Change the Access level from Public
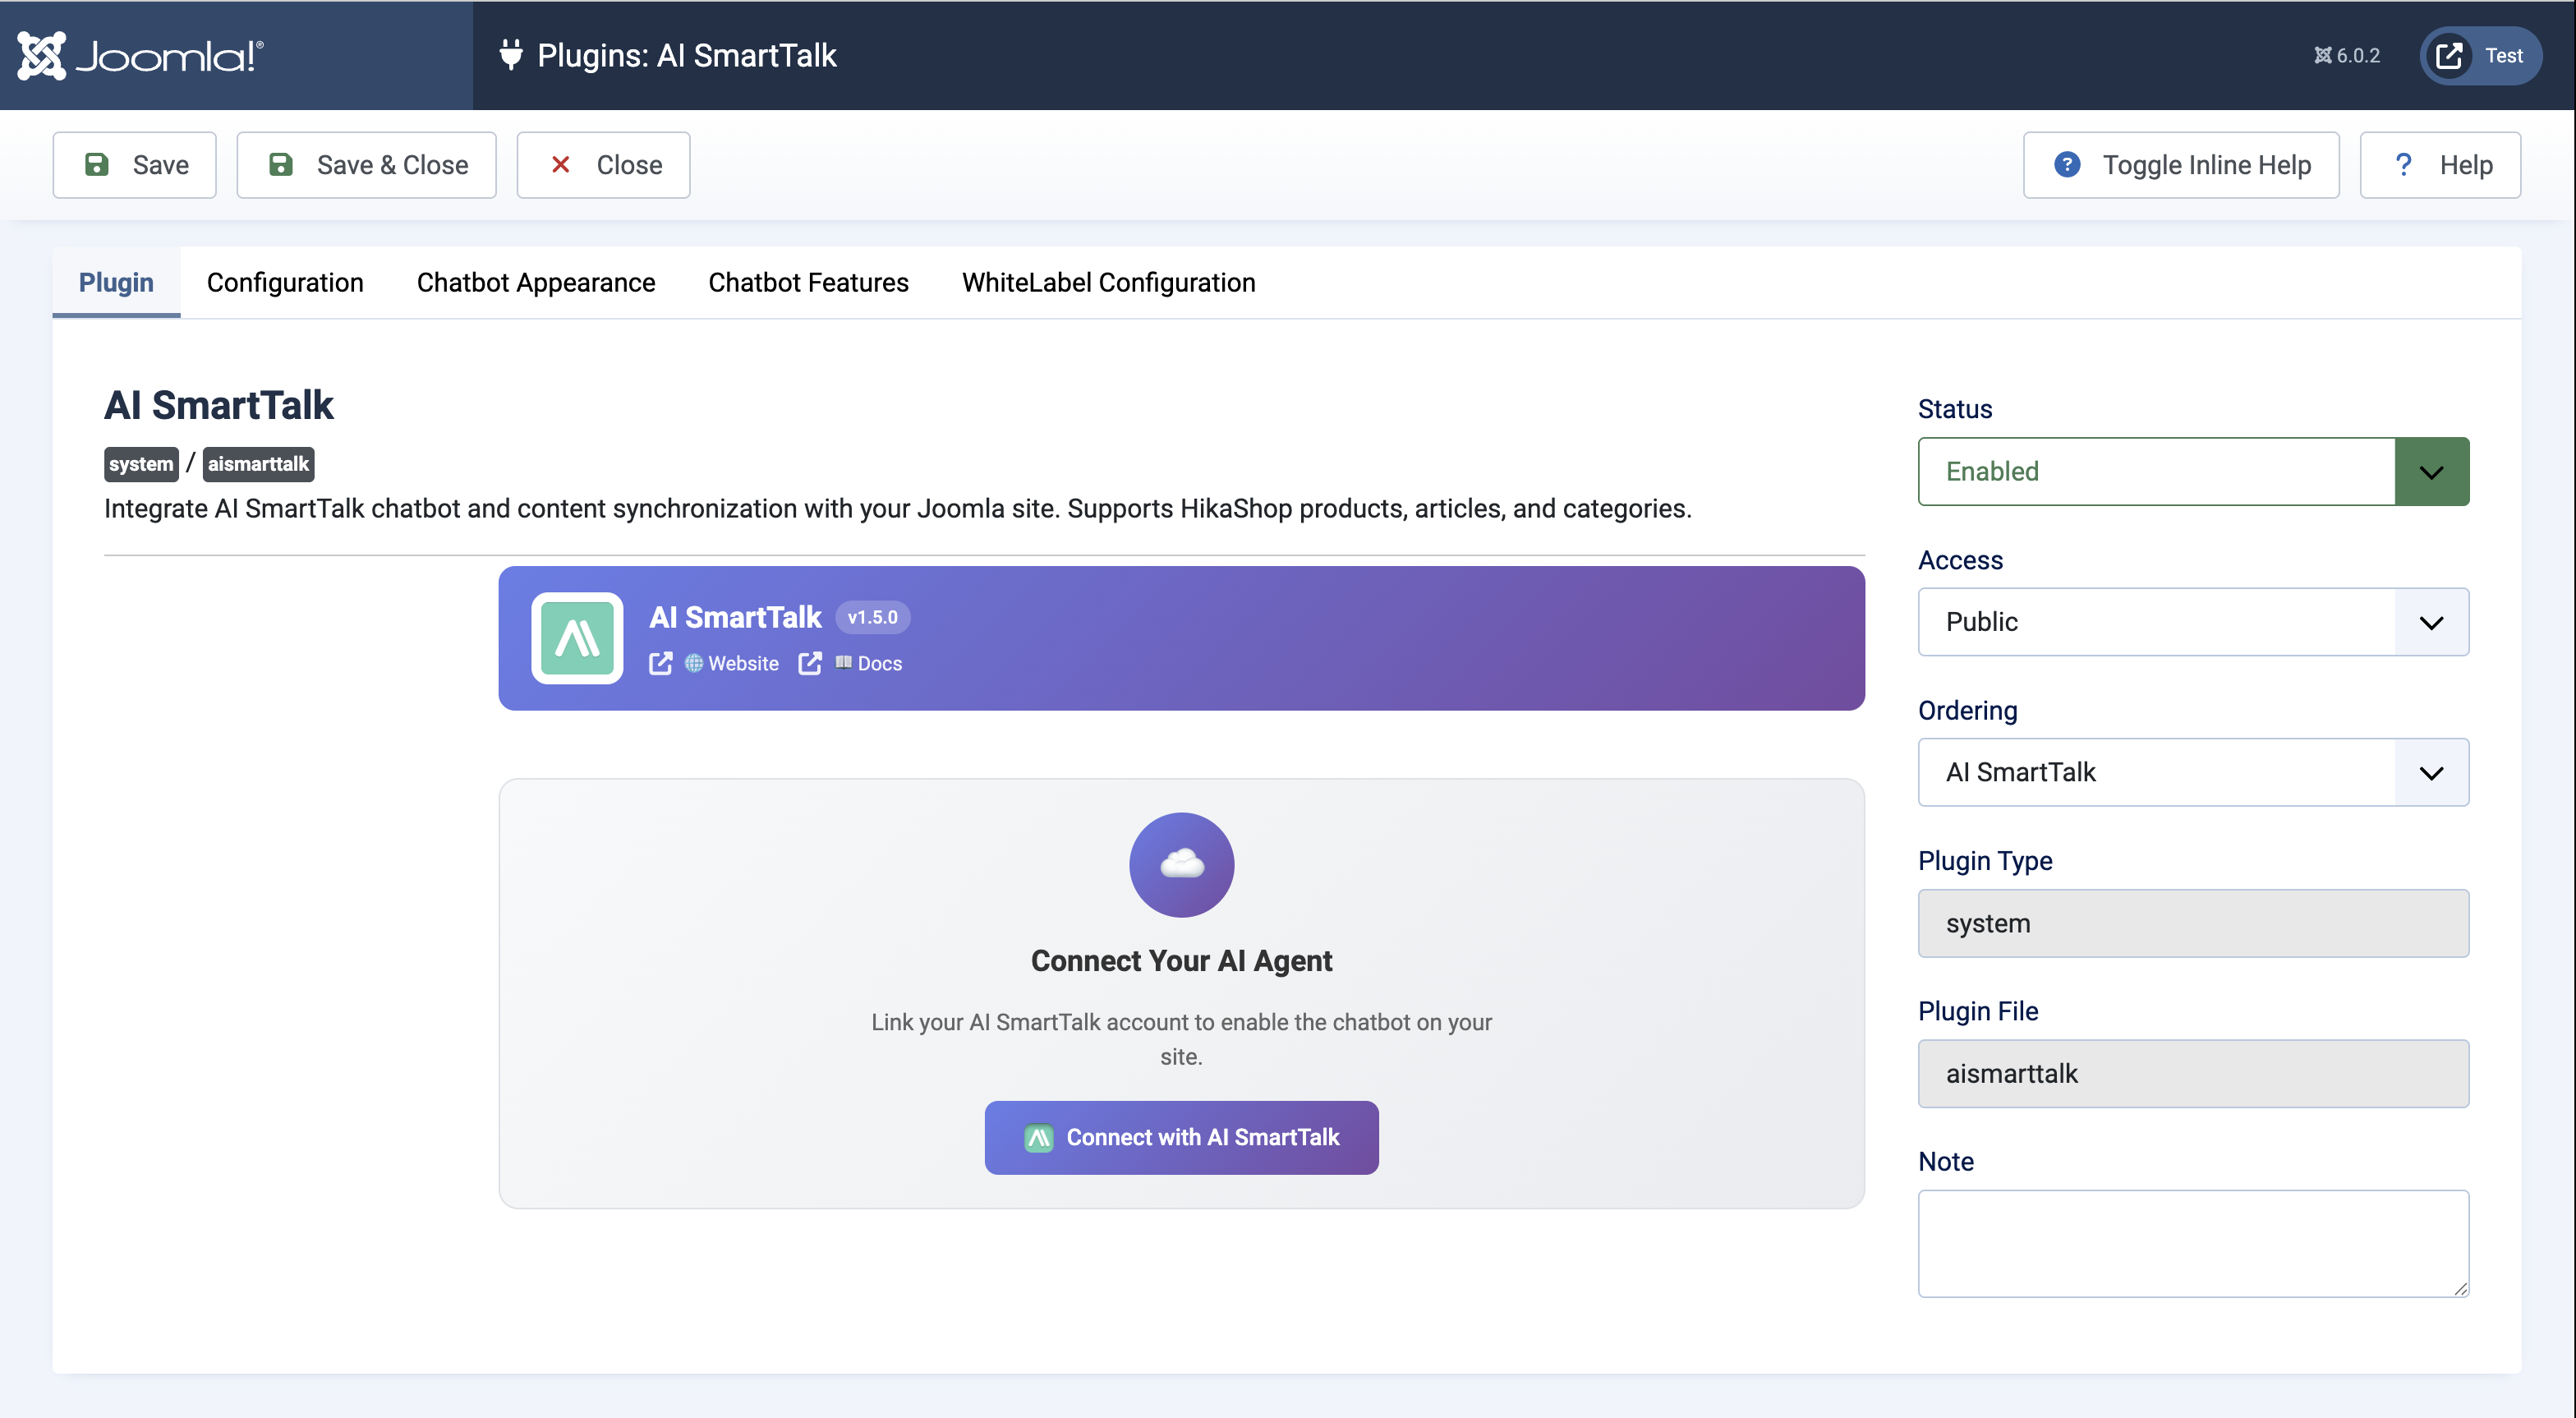 click(x=2192, y=622)
